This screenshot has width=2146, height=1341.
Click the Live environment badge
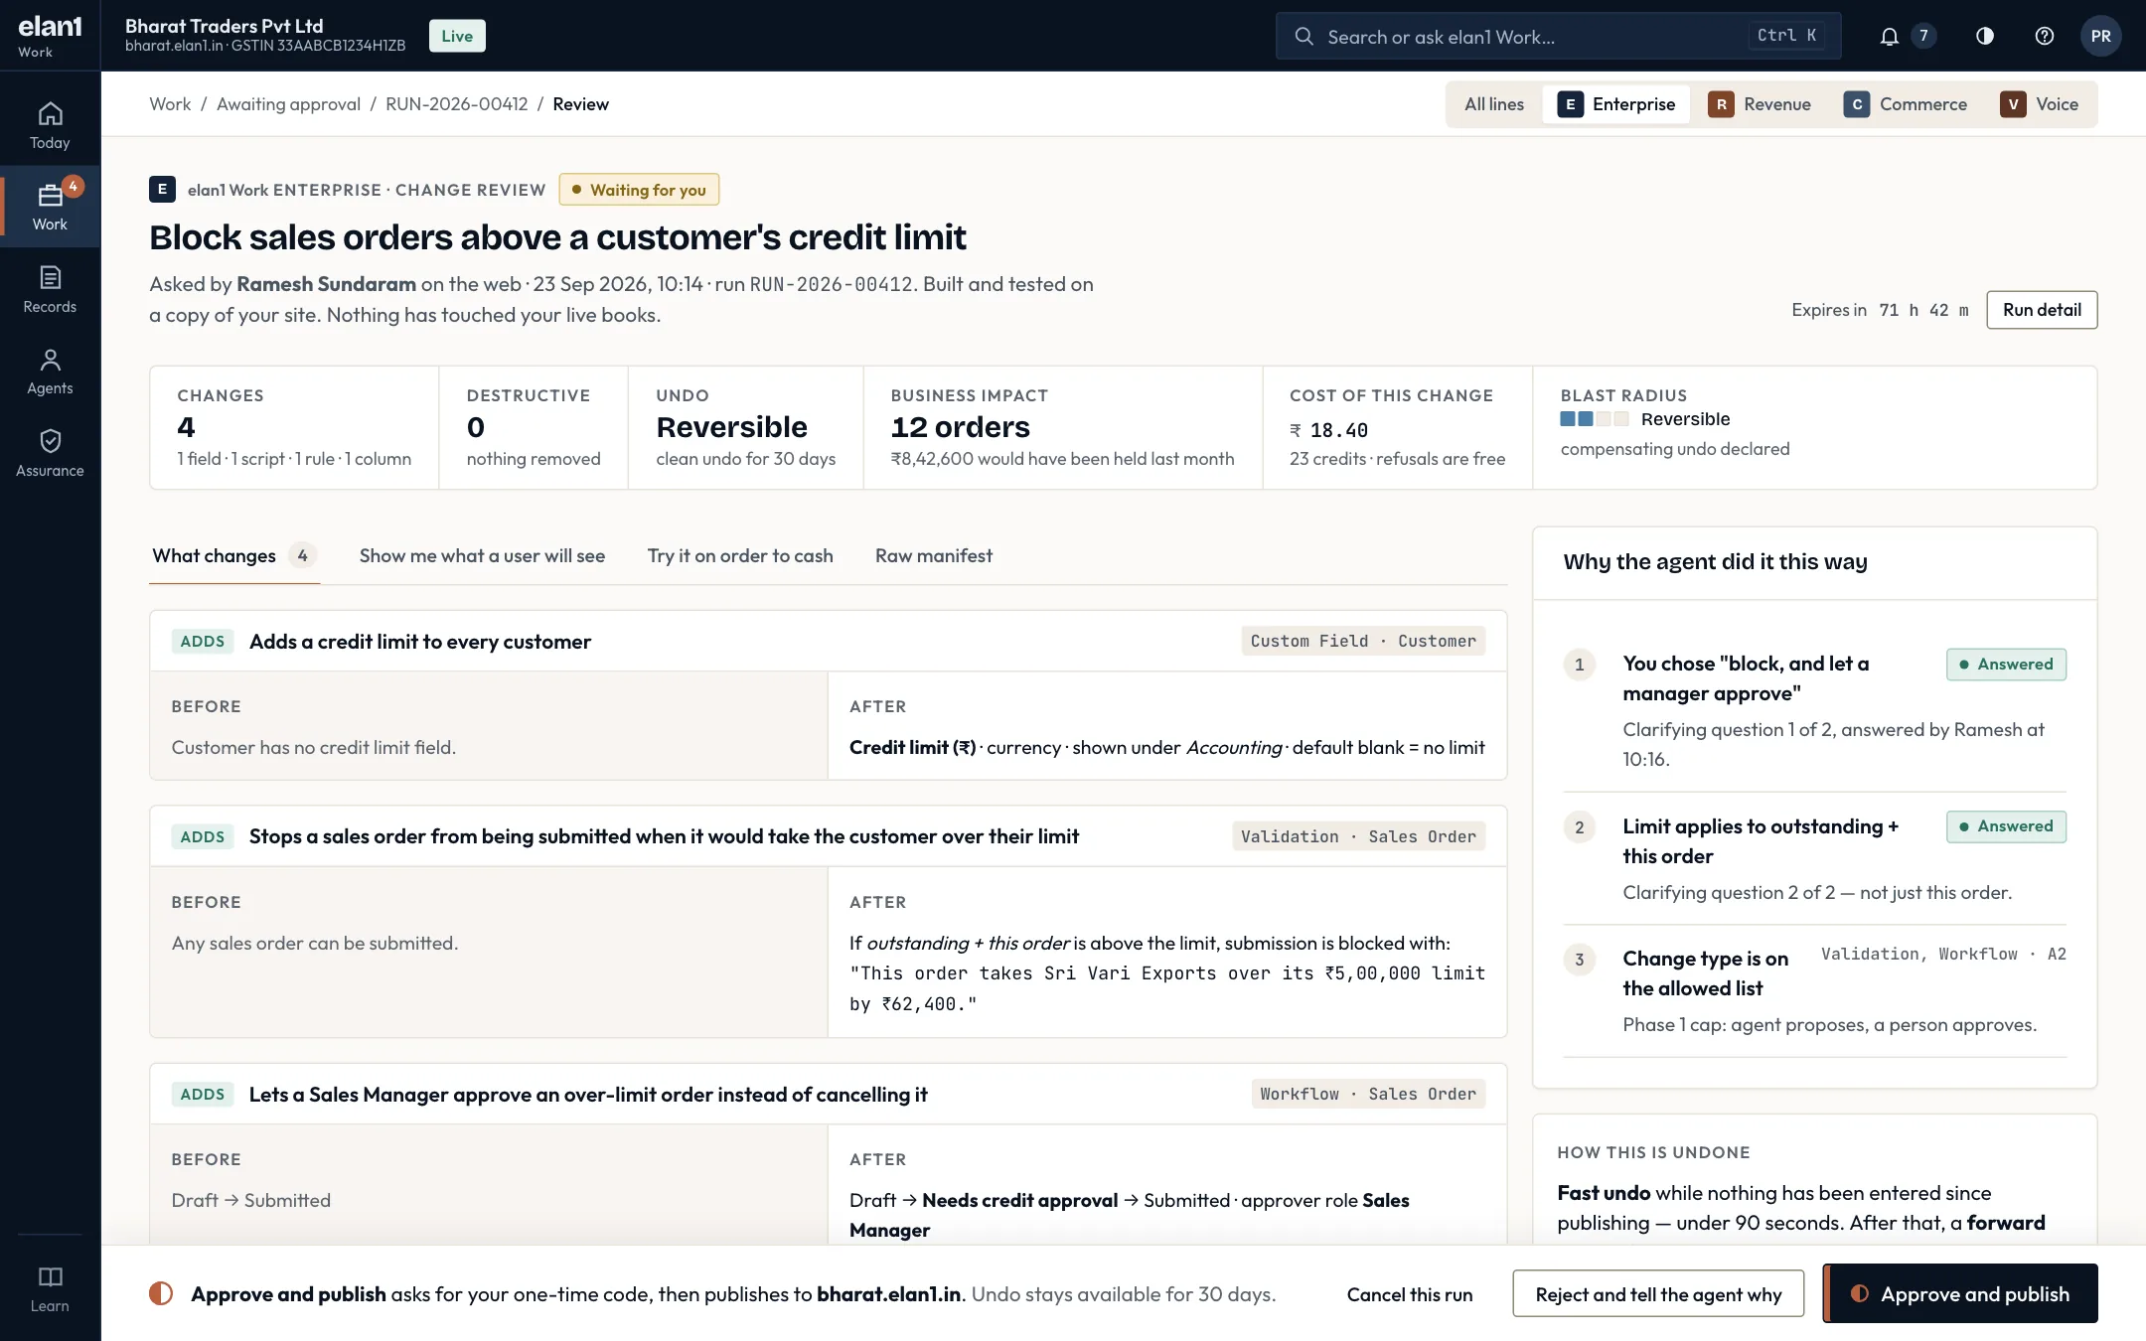point(457,36)
